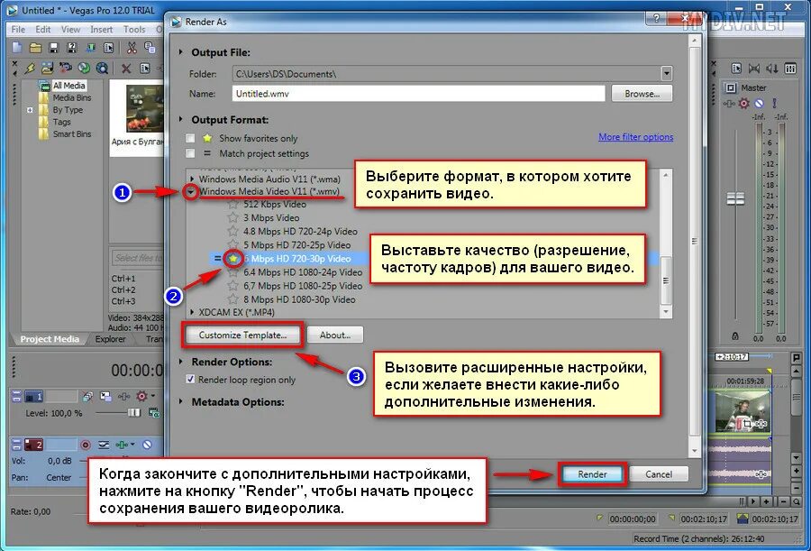
Task: Click the Master volume fader
Action: (735, 198)
